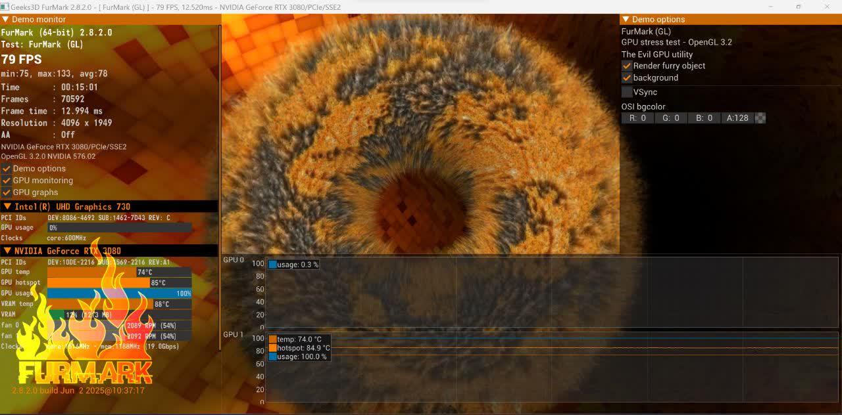
Task: Click the VRAM temp 88°C bar
Action: pos(120,304)
